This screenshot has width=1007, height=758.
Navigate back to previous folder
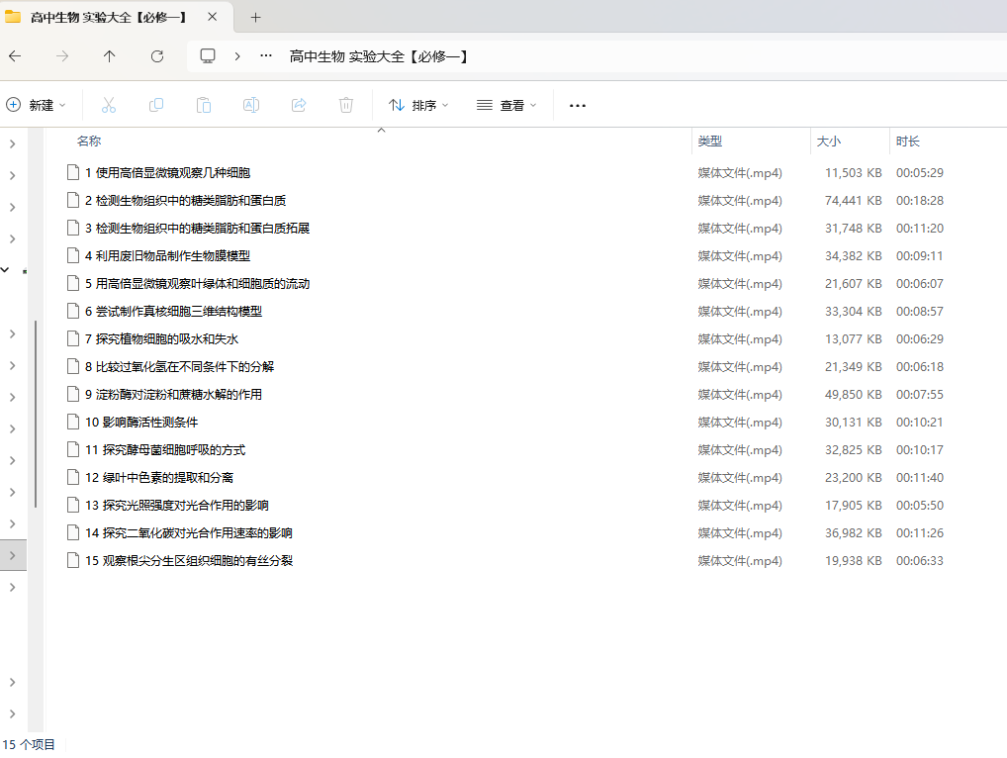(15, 56)
